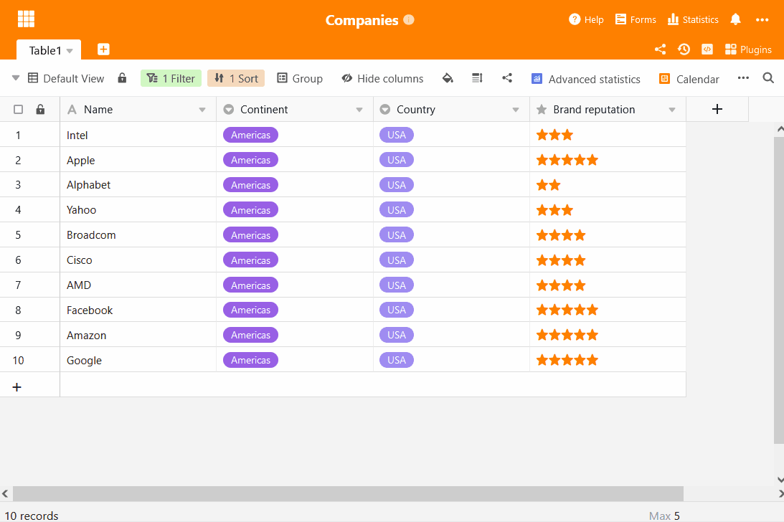Select the Intel name cell
Image resolution: width=784 pixels, height=522 pixels.
pos(138,135)
